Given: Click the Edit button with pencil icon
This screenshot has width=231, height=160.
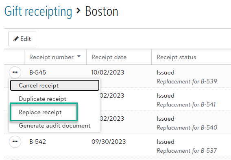Looking at the screenshot, I should point(22,39).
